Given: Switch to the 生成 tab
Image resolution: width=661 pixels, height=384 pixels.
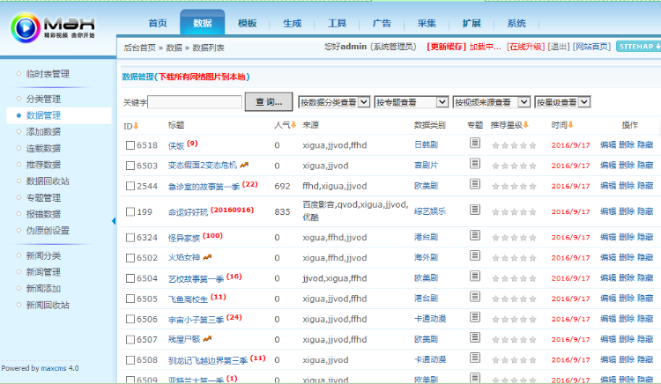Looking at the screenshot, I should 292,23.
